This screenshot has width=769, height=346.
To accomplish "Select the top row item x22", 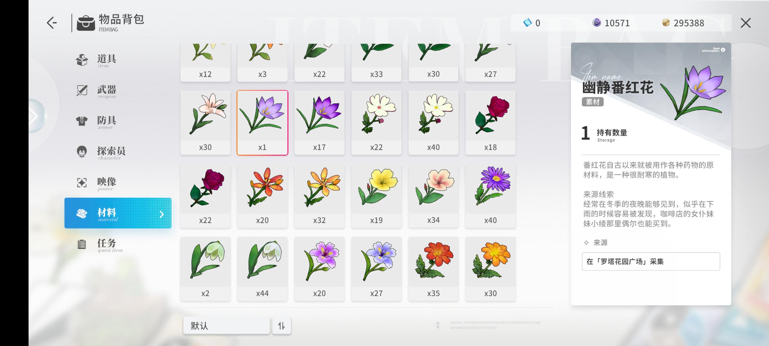I will tap(319, 62).
